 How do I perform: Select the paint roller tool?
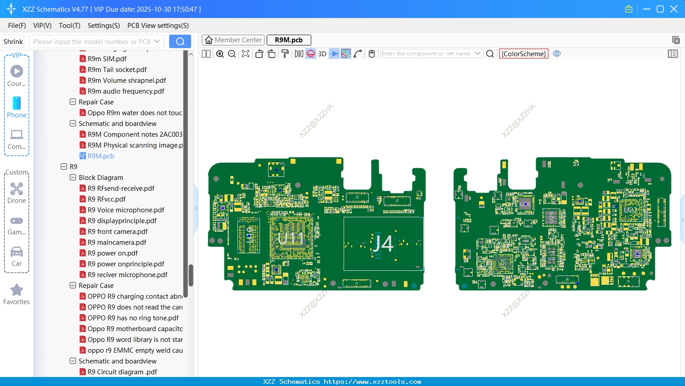pos(285,54)
